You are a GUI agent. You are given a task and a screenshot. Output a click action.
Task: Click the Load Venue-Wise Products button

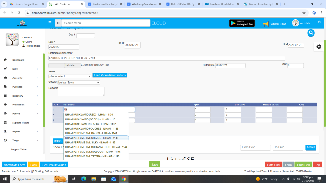point(110,75)
